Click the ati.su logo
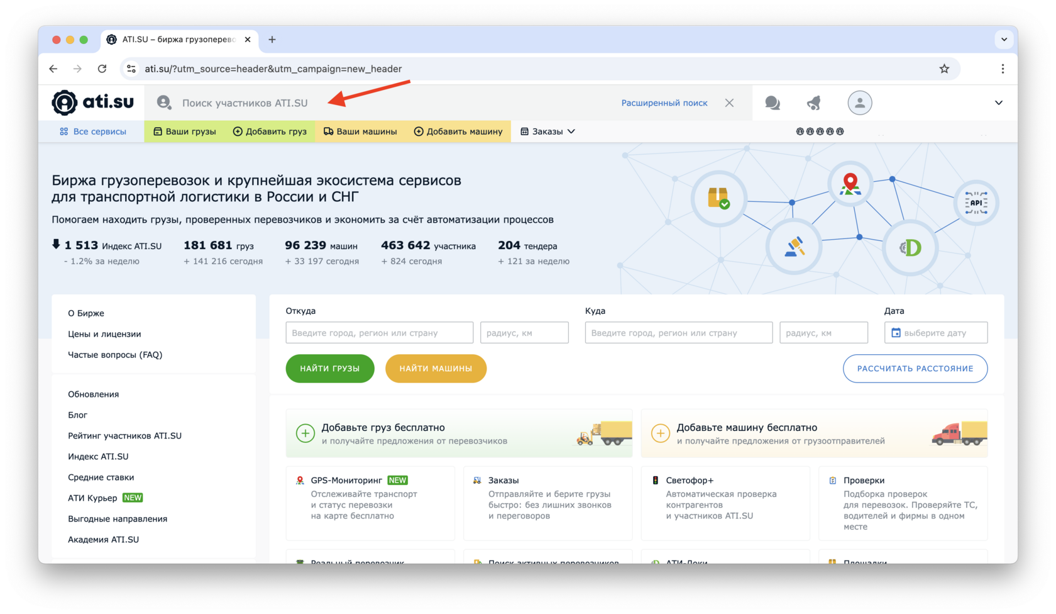The image size is (1056, 614). [x=93, y=103]
